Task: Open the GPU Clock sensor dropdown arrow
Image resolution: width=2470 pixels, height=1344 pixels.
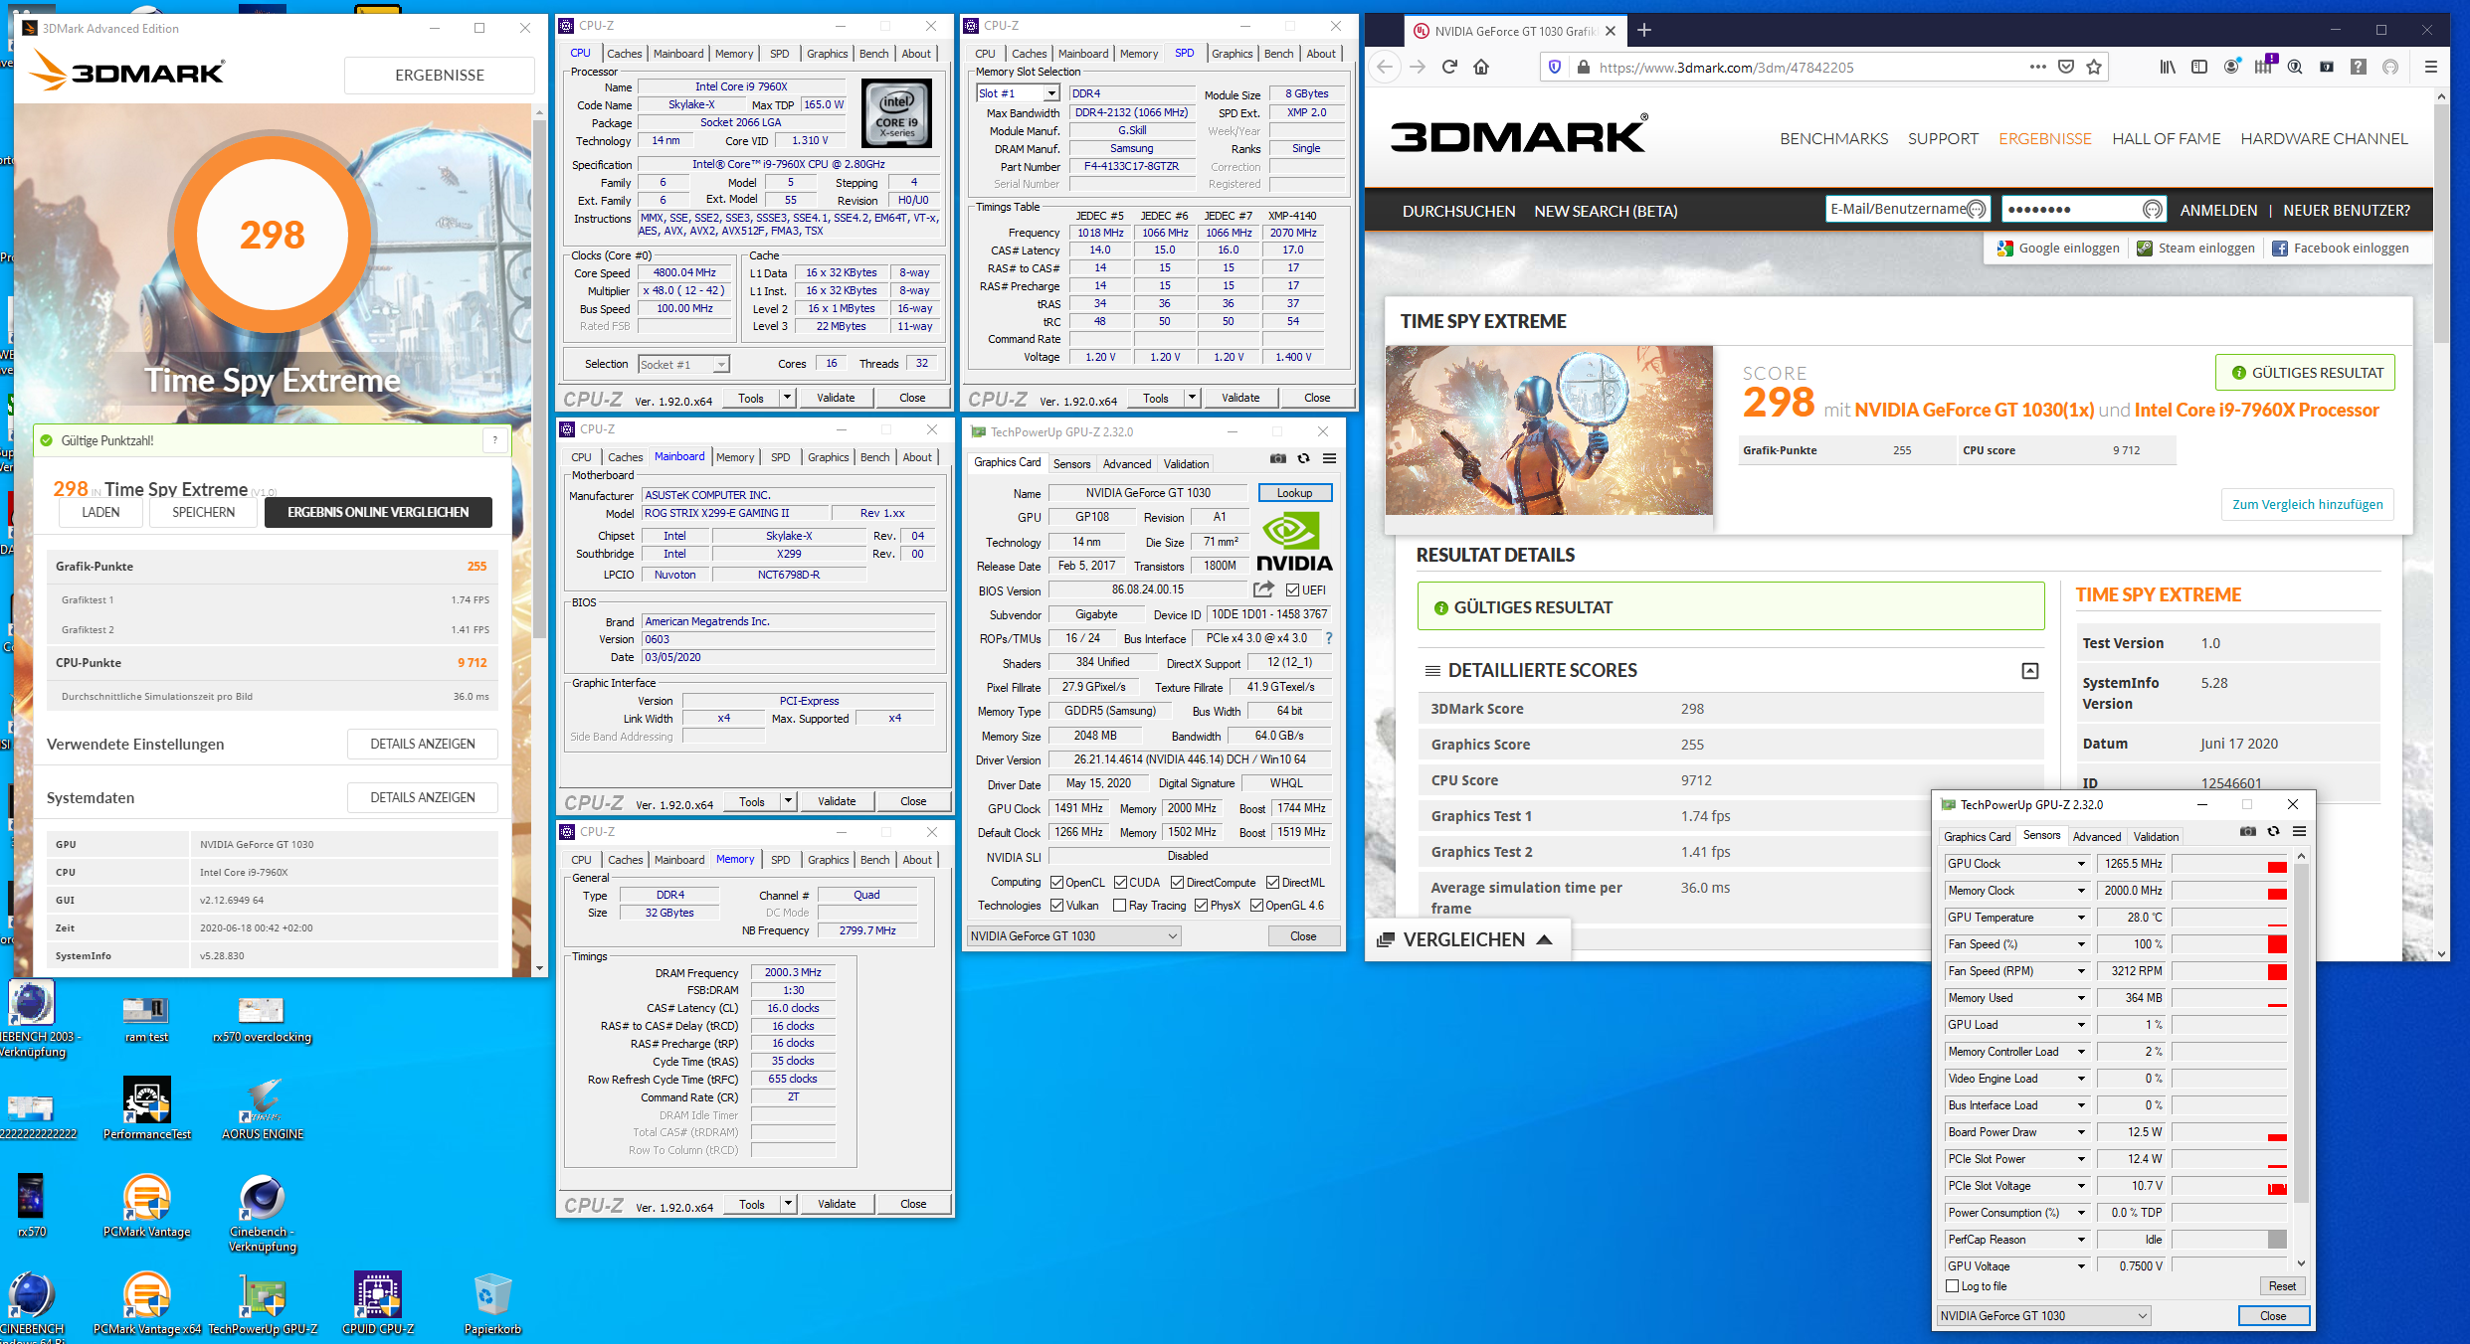Action: (x=2081, y=864)
